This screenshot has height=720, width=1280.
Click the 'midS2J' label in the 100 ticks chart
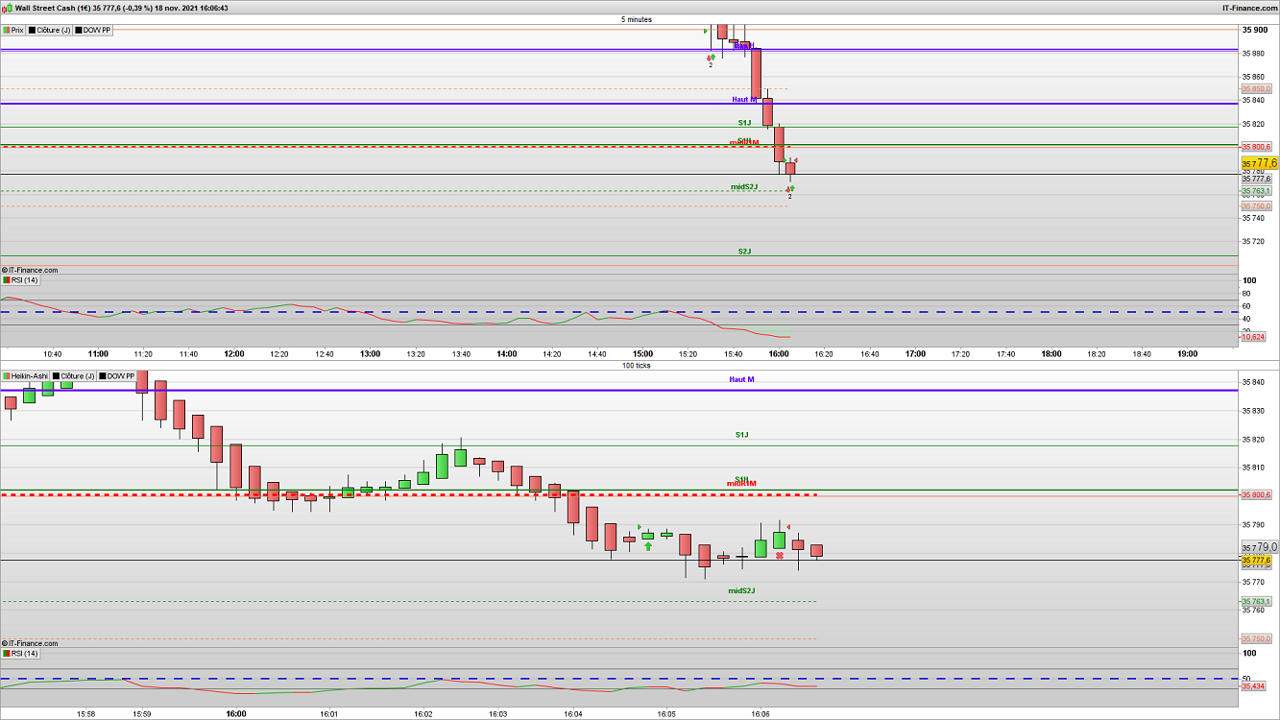[x=741, y=590]
